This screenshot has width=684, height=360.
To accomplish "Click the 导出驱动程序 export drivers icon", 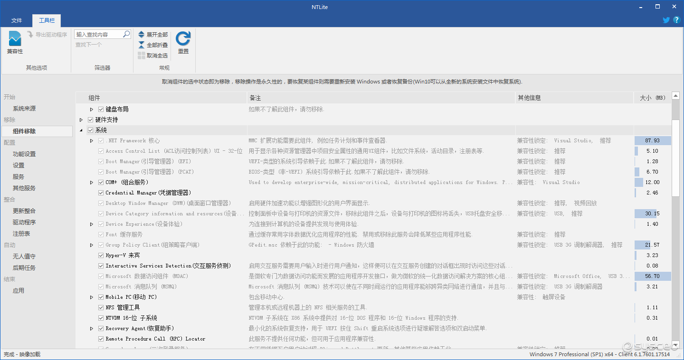I will tap(30, 35).
